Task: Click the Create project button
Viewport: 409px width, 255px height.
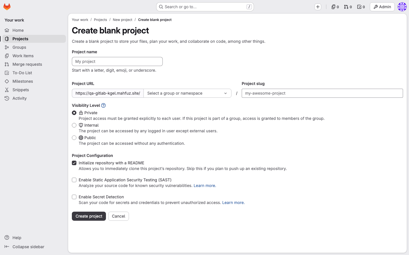Action: point(89,216)
